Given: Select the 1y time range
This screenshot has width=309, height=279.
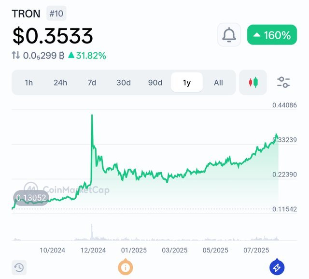Looking at the screenshot, I should [187, 83].
